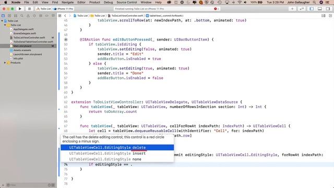The width and height of the screenshot is (334, 188).
Task: Open the Symbol navigator
Action: click(16, 16)
